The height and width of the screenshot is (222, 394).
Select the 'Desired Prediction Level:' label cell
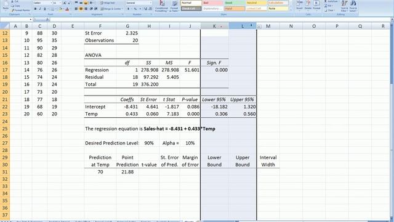tap(112, 143)
